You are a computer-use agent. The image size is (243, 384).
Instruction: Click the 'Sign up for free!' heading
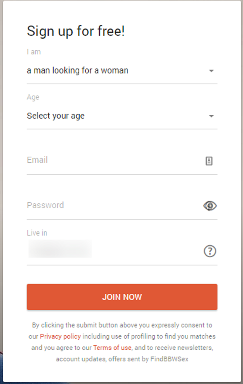[x=76, y=31]
